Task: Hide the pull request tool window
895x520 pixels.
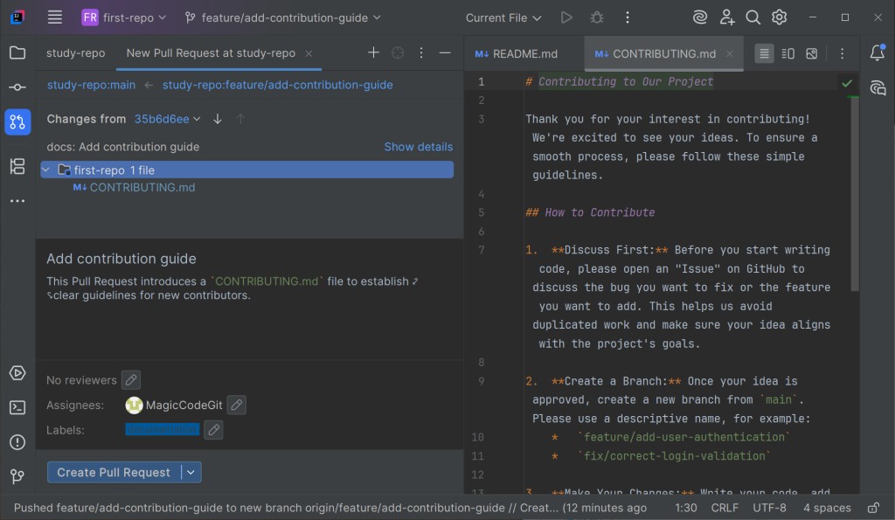Action: pyautogui.click(x=445, y=53)
